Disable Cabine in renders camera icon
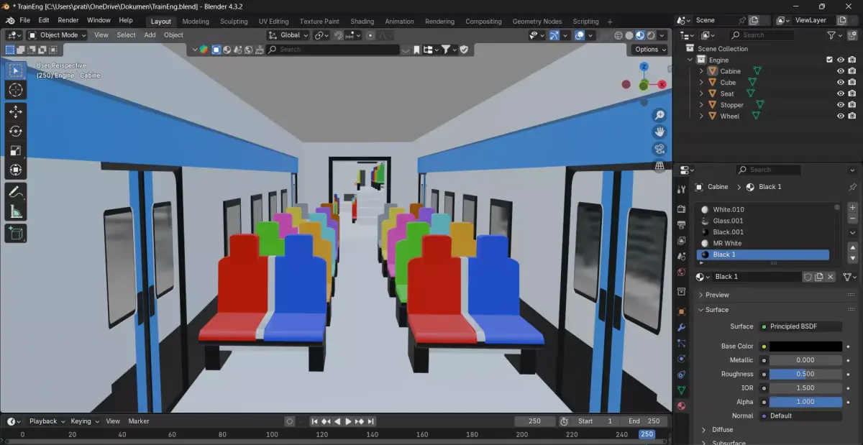 (x=851, y=71)
